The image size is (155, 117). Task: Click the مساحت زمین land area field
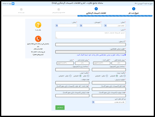pos(109,70)
